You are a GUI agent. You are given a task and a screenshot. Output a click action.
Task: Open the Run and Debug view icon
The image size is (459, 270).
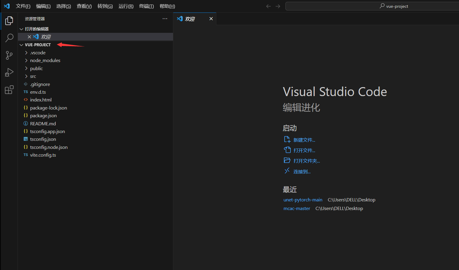(x=9, y=72)
